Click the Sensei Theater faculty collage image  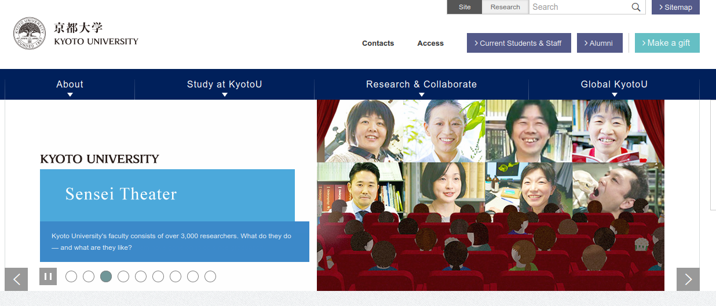[x=491, y=195]
